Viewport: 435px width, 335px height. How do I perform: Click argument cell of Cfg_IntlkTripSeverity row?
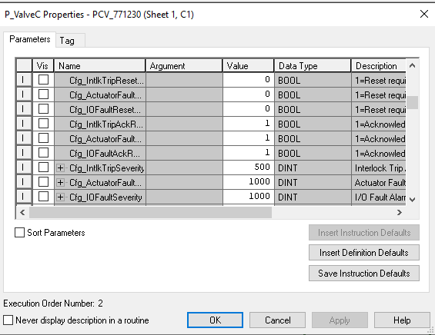pos(184,167)
